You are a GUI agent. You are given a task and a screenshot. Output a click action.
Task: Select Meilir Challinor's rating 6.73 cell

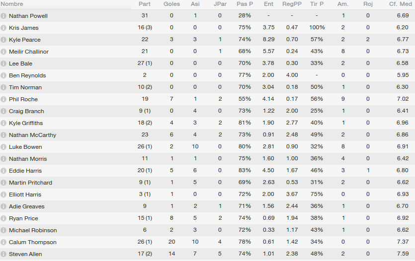403,51
